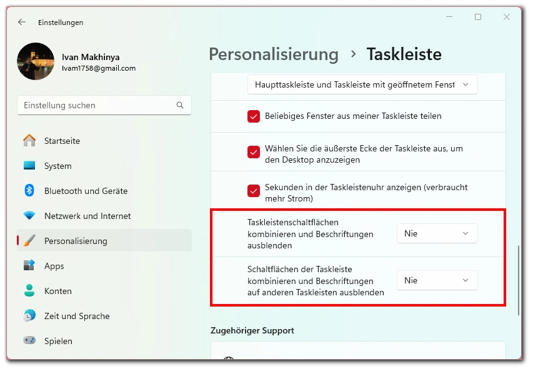Open dropdown for auf anderen Taskleisten ausblenden
This screenshot has height=371, width=533.
437,280
